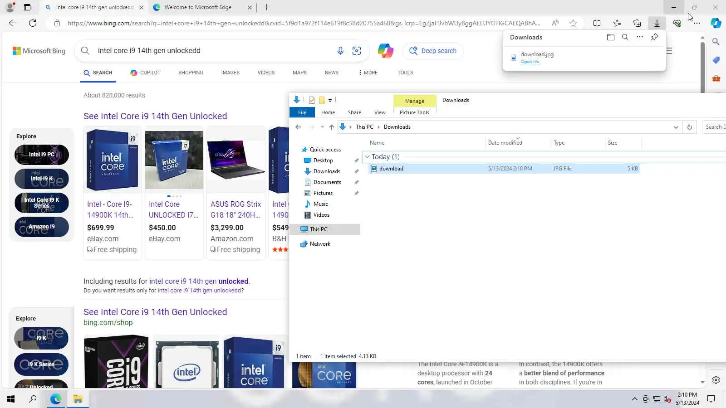Screen dimensions: 726x408
Task: Click the taskbar search icon
Action: 33,399
